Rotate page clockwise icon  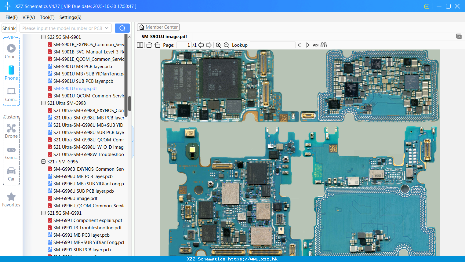(157, 45)
